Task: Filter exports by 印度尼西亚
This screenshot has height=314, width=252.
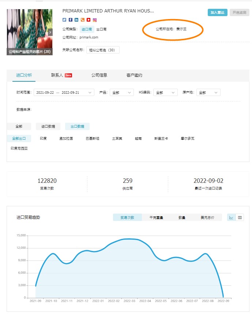Action: (19, 148)
